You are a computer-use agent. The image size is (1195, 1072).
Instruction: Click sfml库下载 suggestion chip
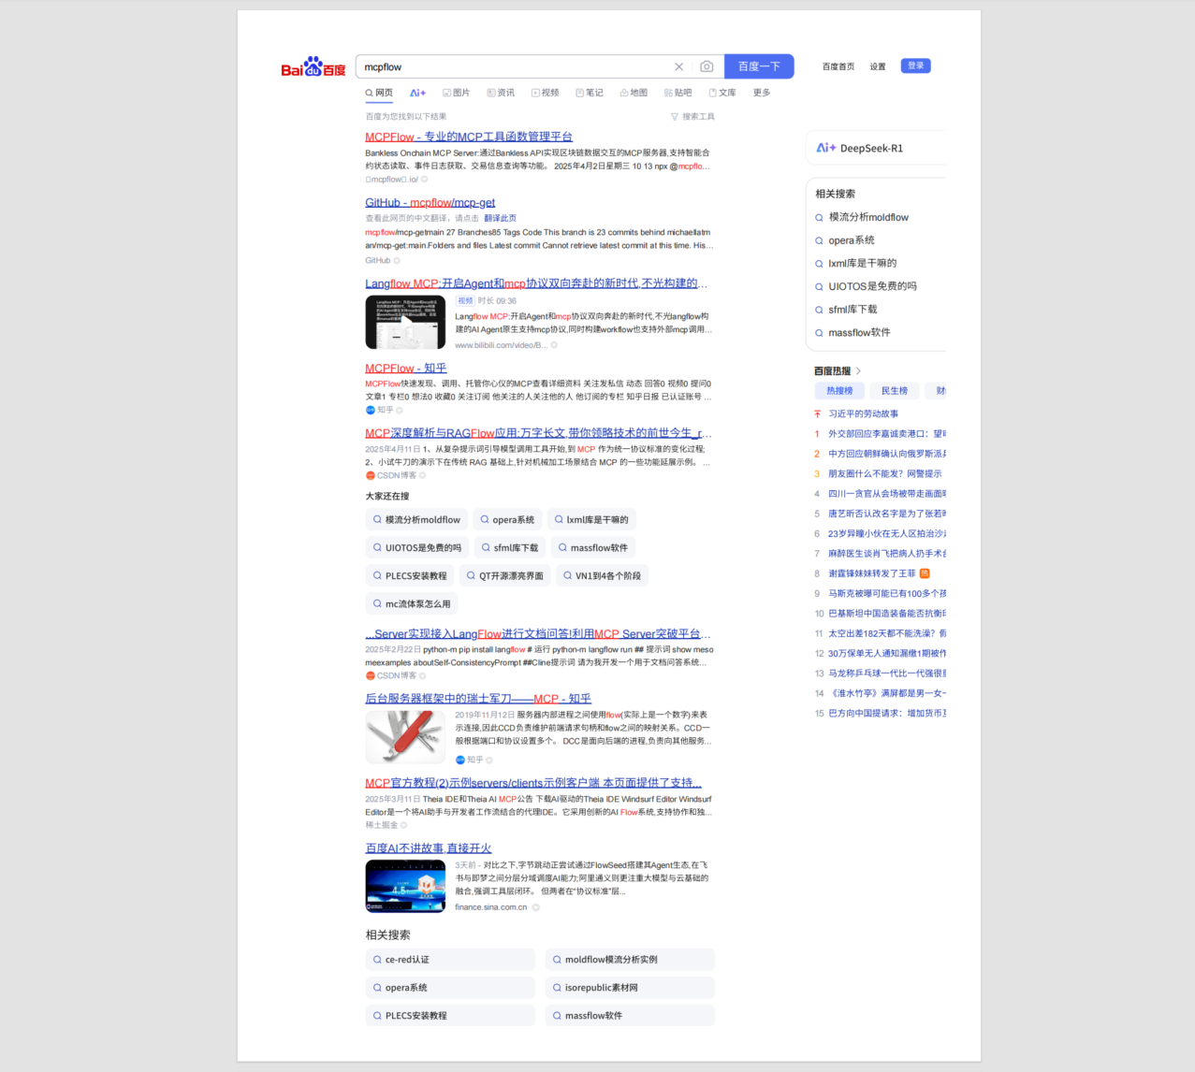click(x=510, y=547)
